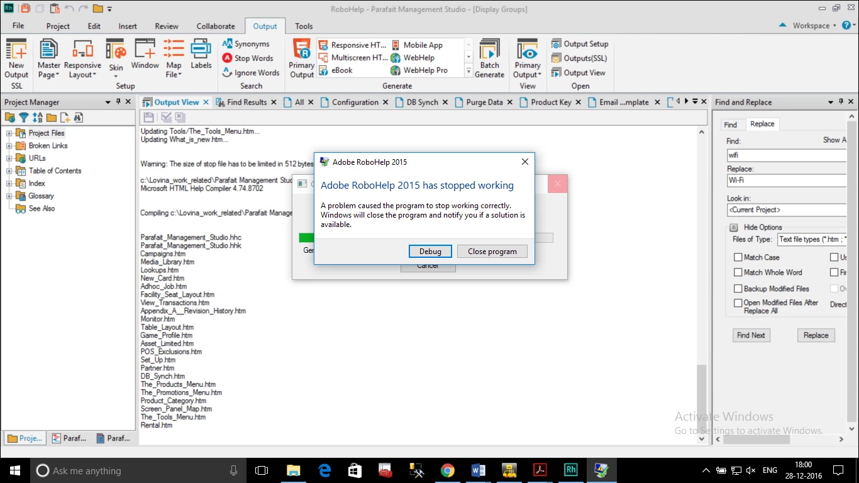This screenshot has height=483, width=859.
Task: Click the Save All icon in quick access toolbar
Action: point(39,9)
